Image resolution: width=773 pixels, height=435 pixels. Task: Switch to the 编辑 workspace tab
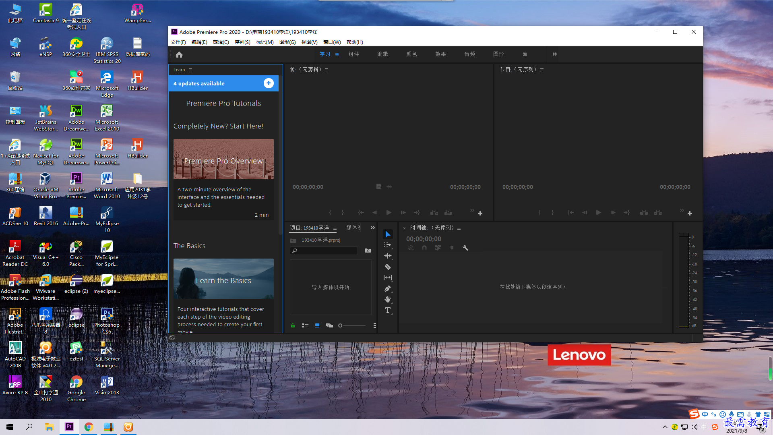point(382,54)
